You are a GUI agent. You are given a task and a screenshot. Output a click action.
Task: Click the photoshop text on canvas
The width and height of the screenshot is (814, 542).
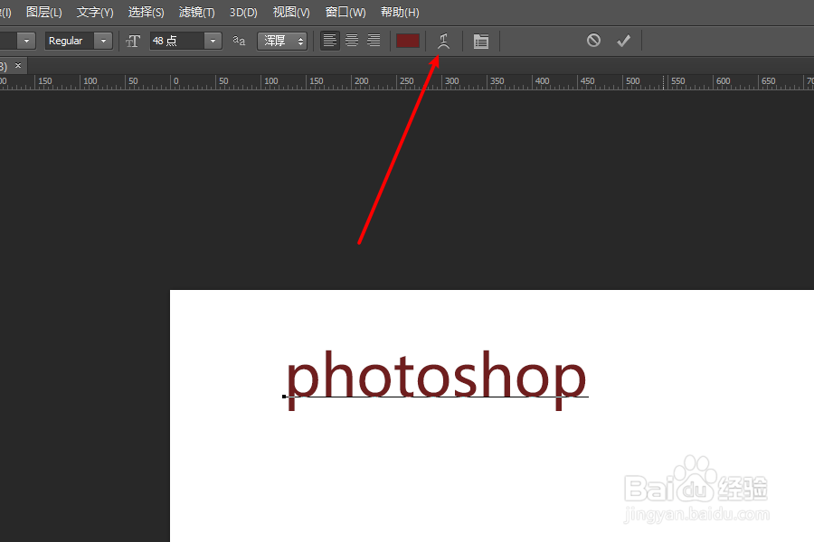coord(436,379)
